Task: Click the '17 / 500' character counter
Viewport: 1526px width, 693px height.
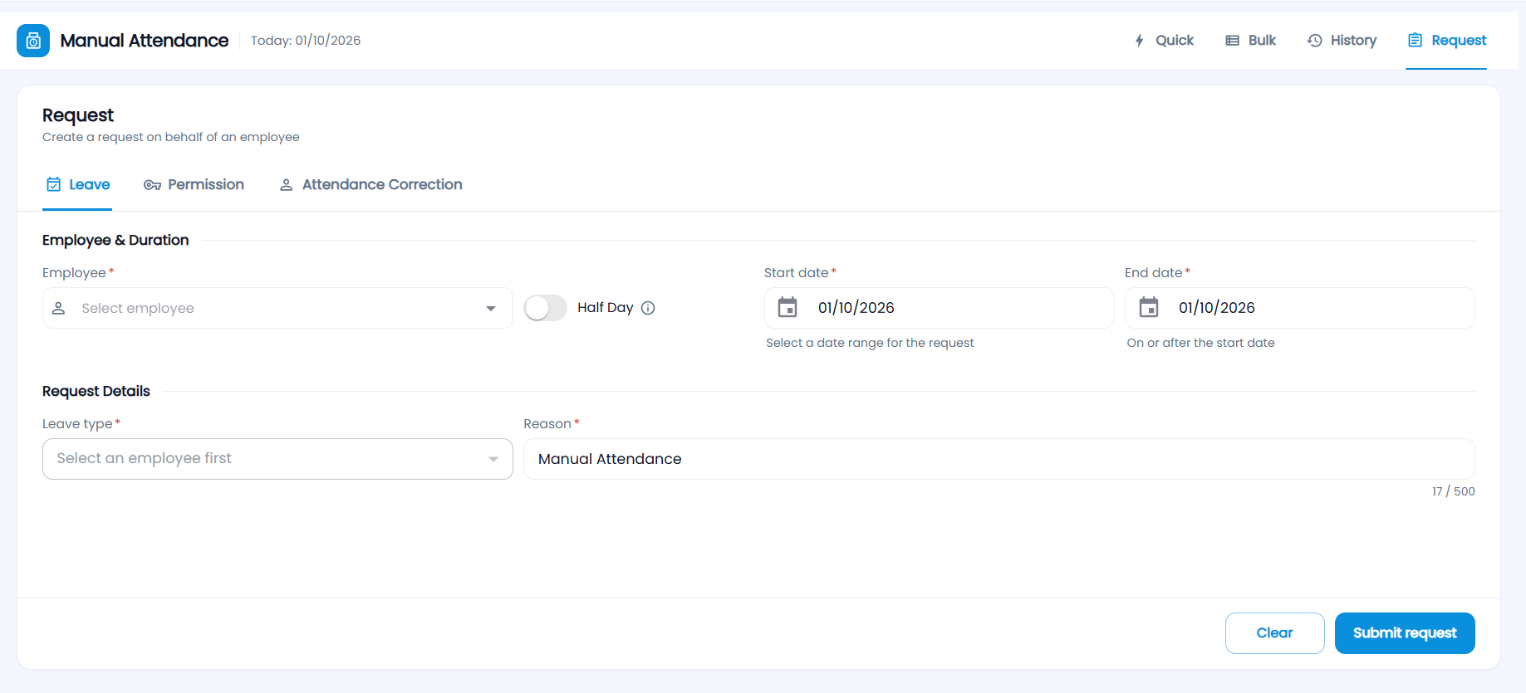Action: [1454, 491]
